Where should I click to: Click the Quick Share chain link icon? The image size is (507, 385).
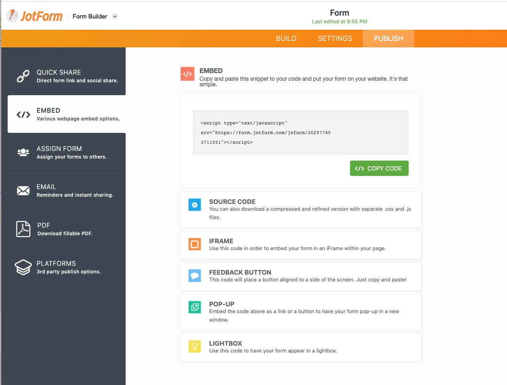pyautogui.click(x=23, y=76)
